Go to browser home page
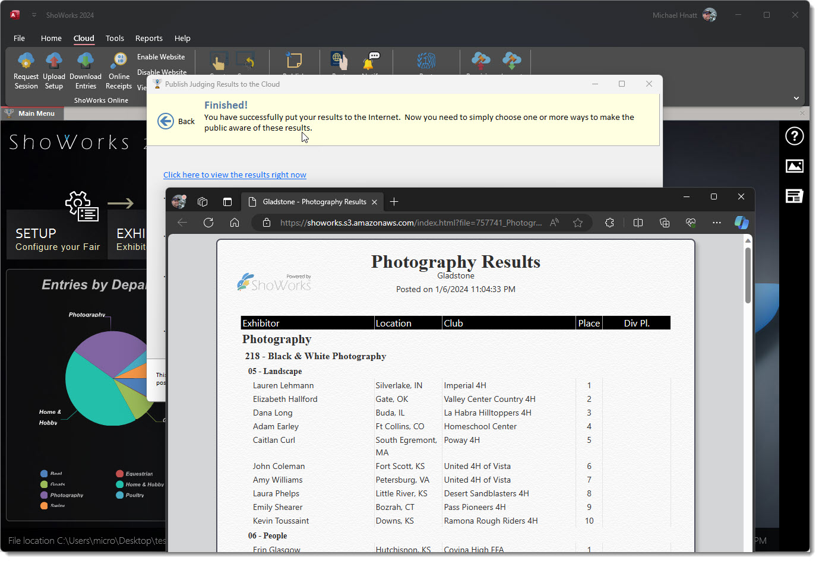Viewport: 819px width, 561px height. coord(235,223)
